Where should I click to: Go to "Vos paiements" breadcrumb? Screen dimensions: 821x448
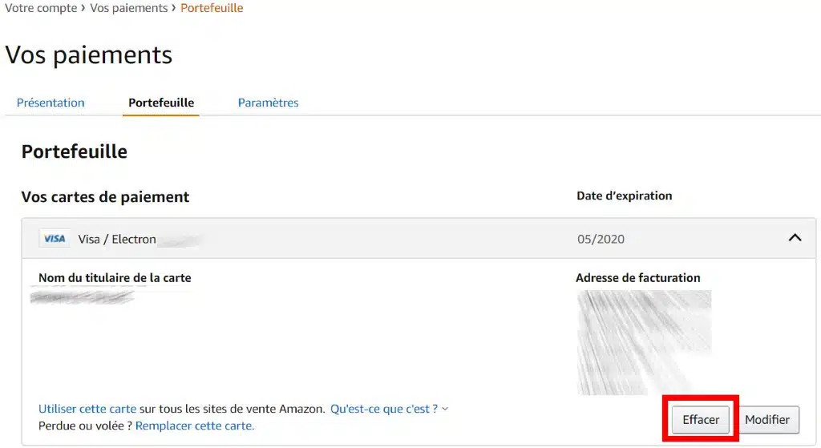click(x=129, y=8)
